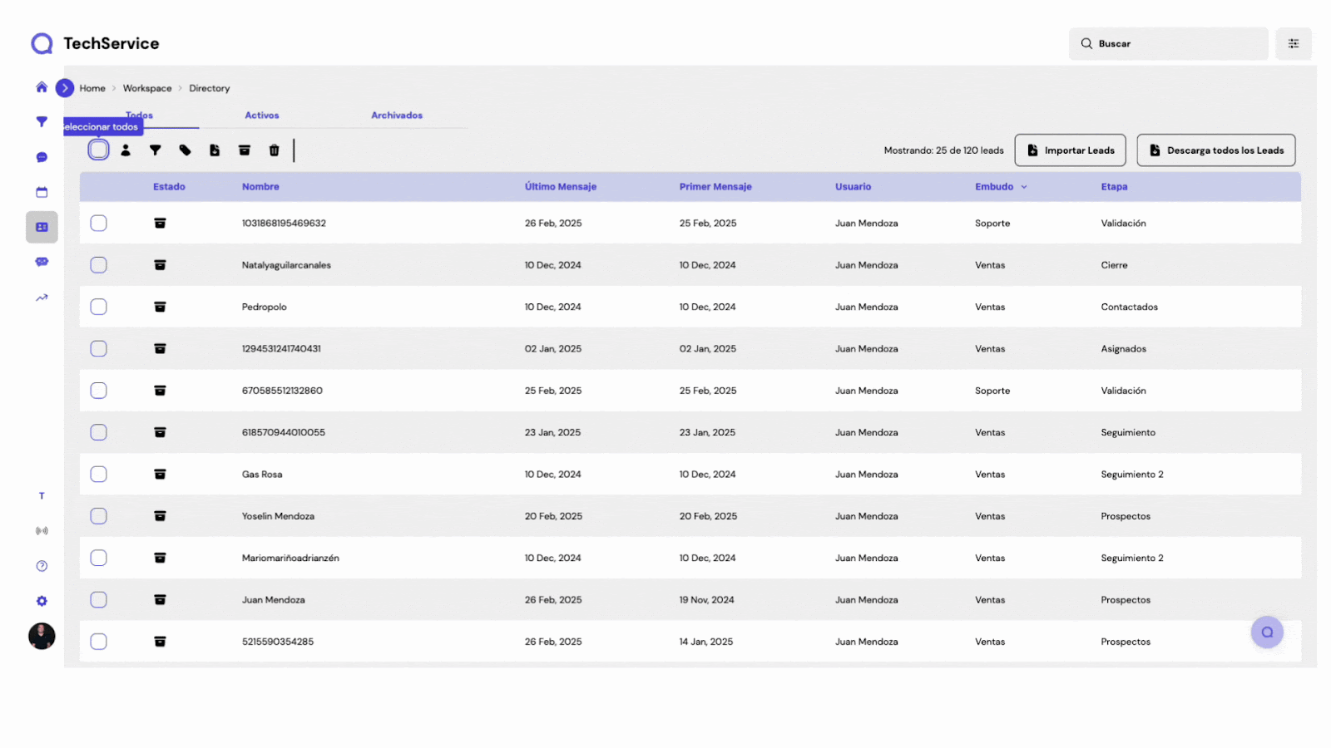This screenshot has width=1331, height=748.
Task: Open the funnel filter toolbar icon
Action: pos(155,150)
